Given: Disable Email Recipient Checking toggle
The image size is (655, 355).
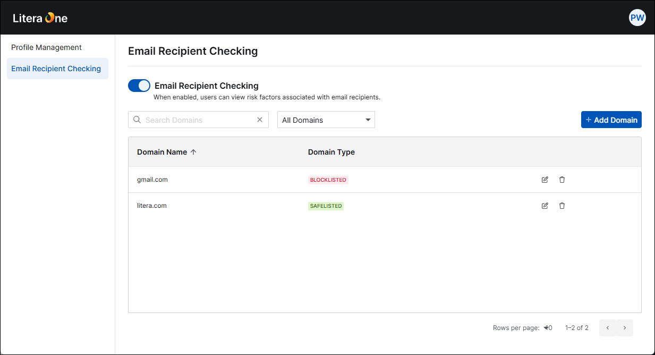Looking at the screenshot, I should pos(139,86).
